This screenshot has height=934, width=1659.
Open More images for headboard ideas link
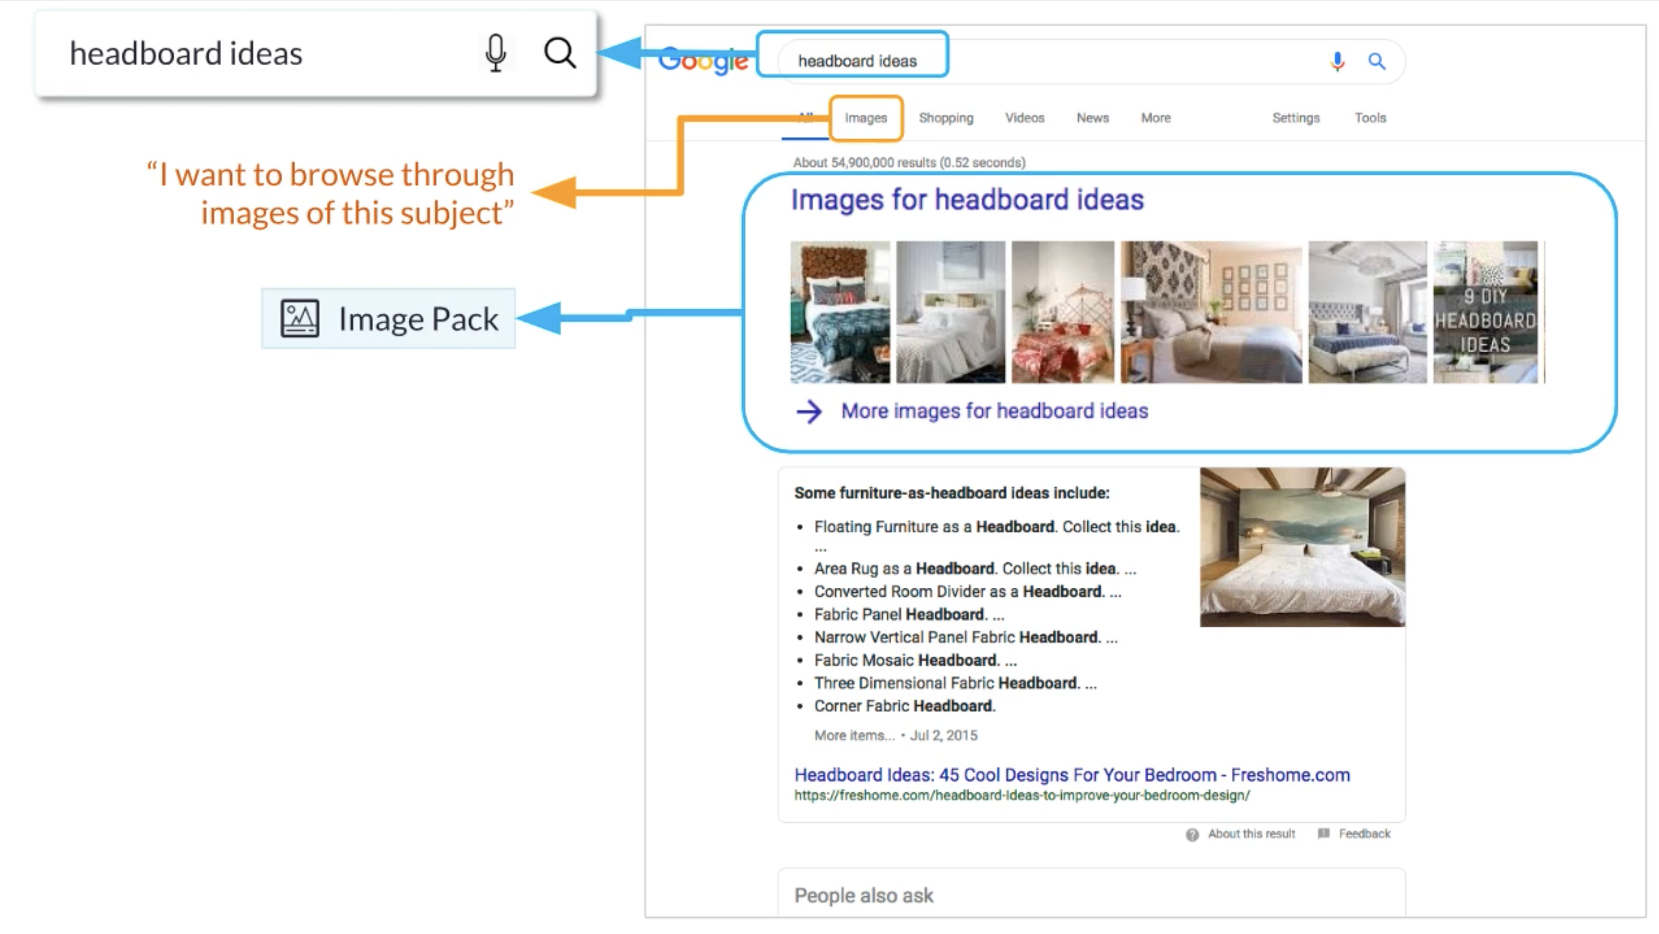click(x=993, y=411)
